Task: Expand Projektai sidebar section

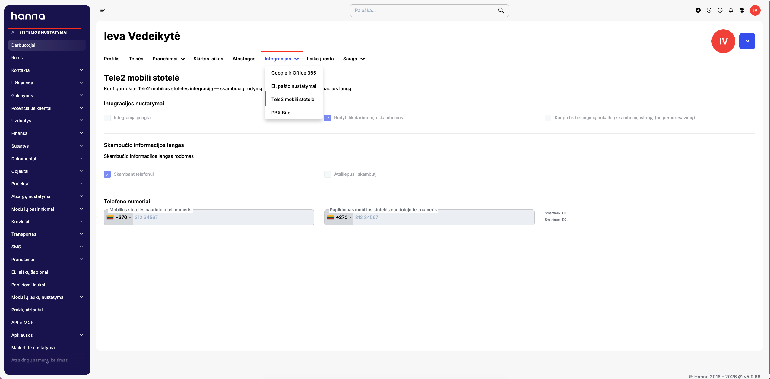Action: (x=47, y=184)
